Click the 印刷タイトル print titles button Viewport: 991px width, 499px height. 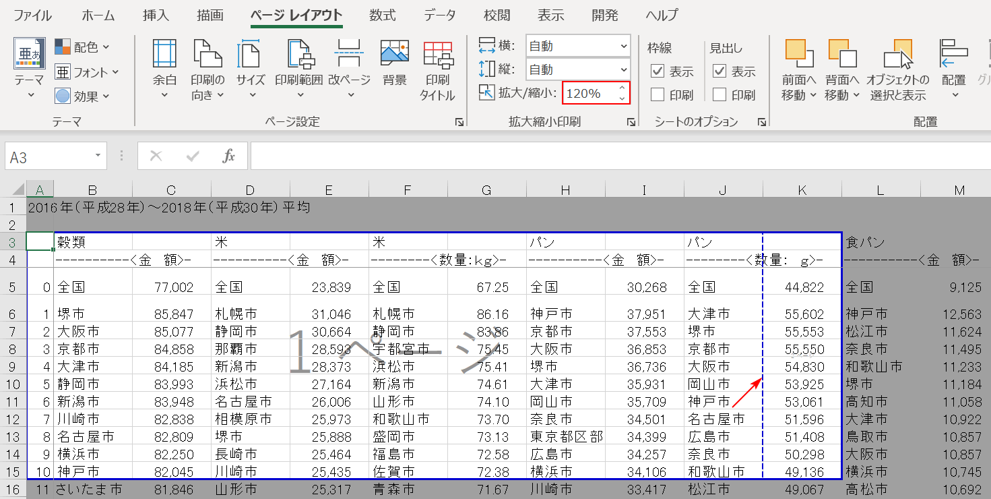click(x=438, y=69)
